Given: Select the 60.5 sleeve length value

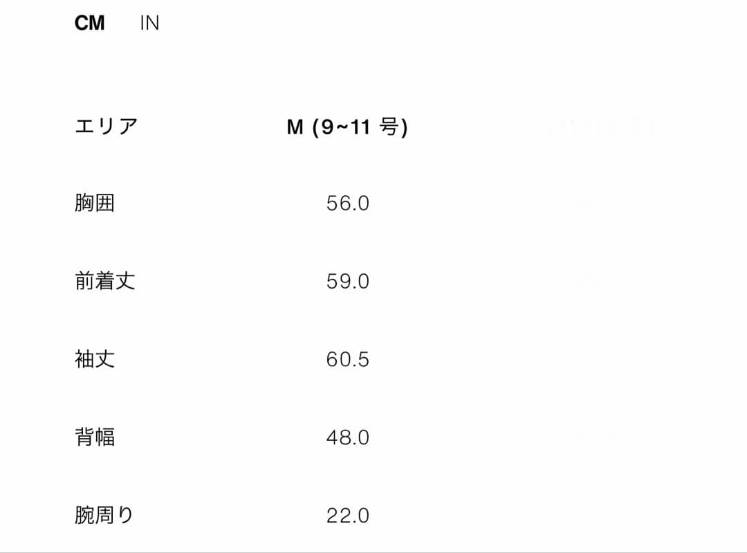Looking at the screenshot, I should click(x=348, y=359).
